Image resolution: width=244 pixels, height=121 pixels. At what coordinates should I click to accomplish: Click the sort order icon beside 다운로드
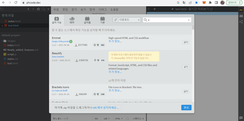tap(116, 20)
